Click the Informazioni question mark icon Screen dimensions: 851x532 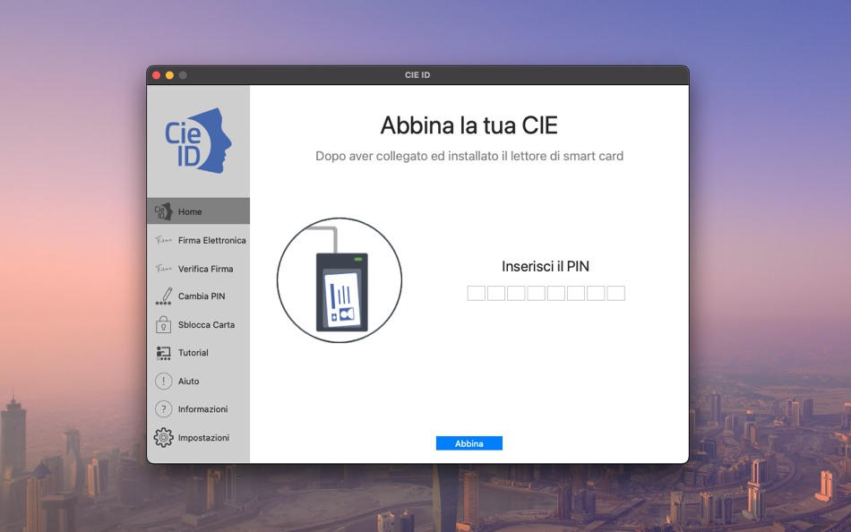click(163, 408)
